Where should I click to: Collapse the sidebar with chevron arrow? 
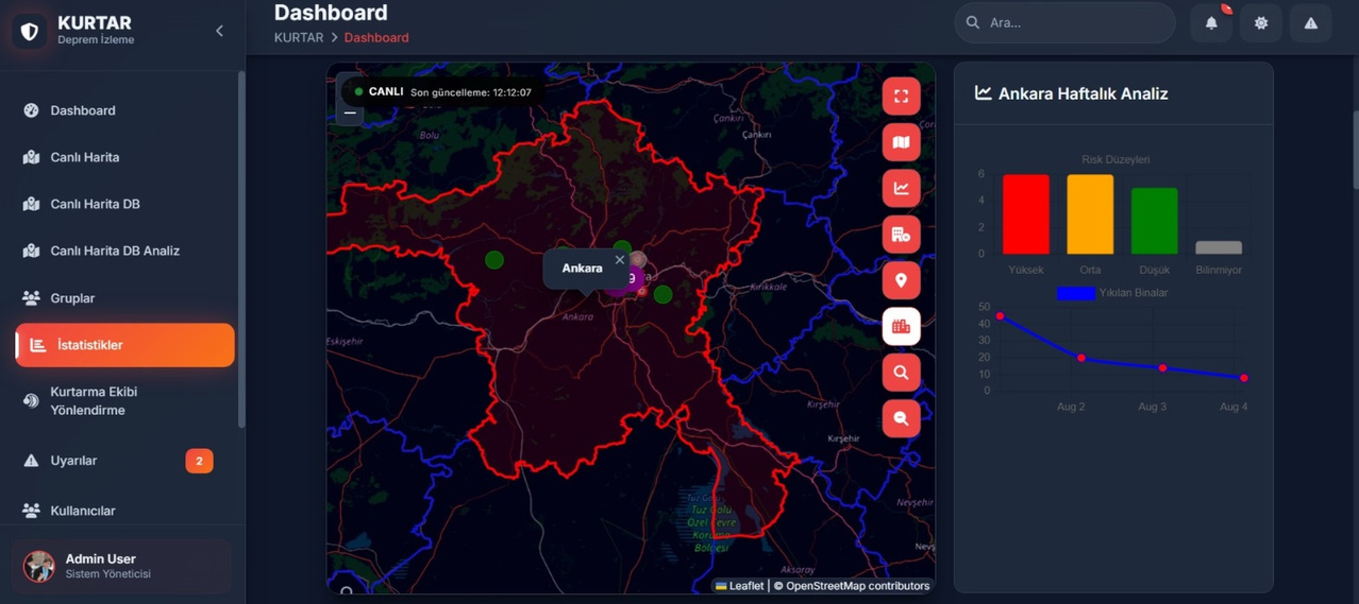pos(219,31)
